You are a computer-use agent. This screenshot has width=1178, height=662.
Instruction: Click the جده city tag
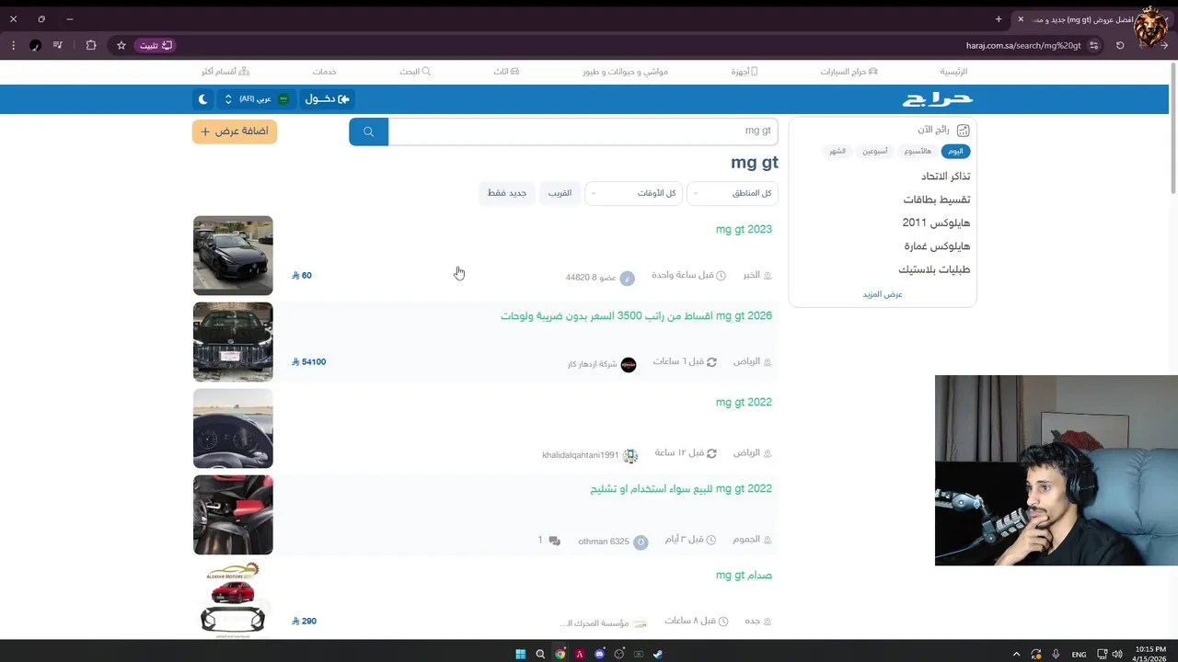[x=757, y=621]
